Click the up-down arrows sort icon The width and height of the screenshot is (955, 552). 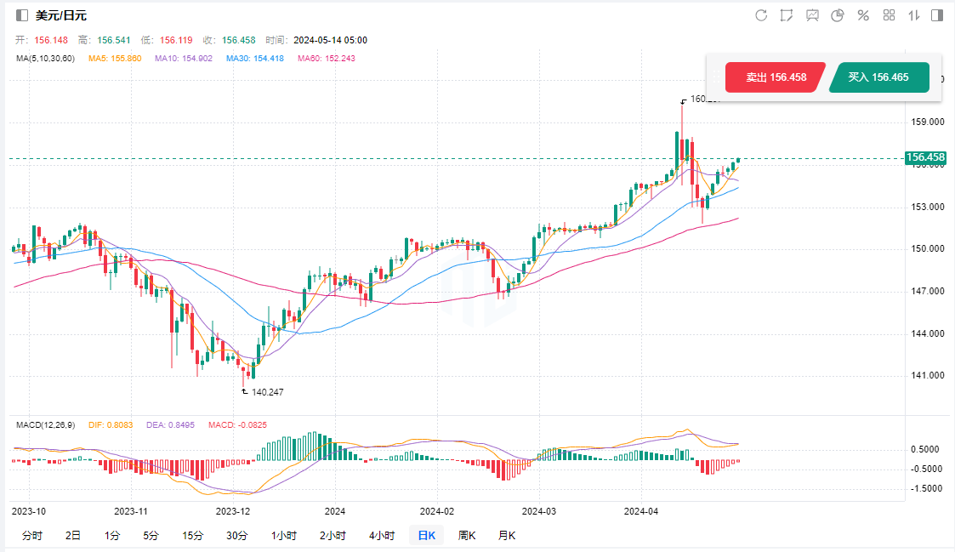[x=914, y=15]
